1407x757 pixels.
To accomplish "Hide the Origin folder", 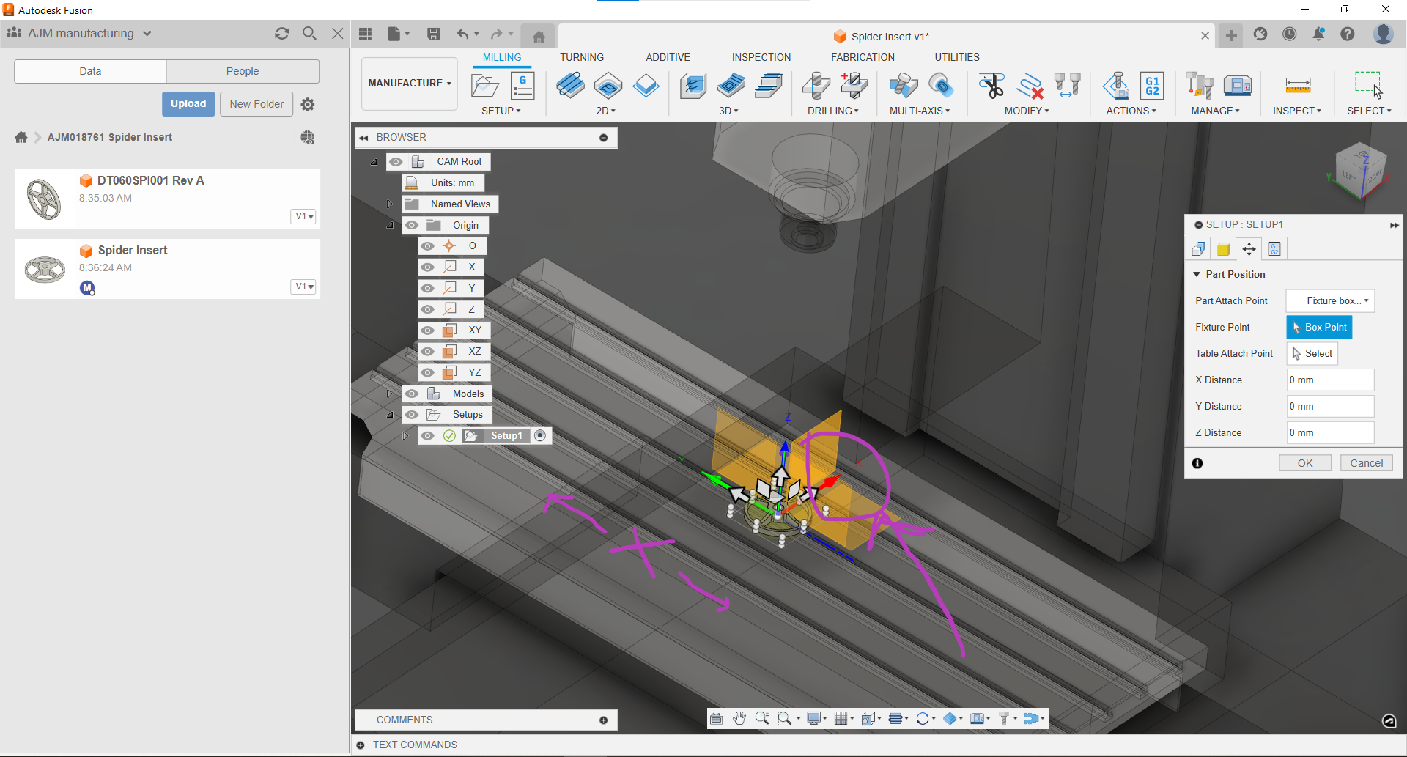I will click(x=412, y=226).
